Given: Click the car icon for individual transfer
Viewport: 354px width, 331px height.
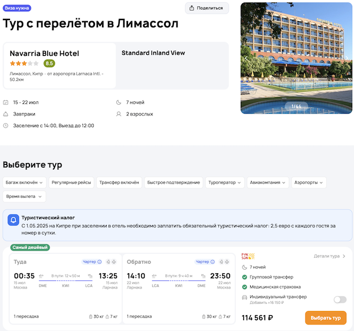Looking at the screenshot, I should (245, 297).
